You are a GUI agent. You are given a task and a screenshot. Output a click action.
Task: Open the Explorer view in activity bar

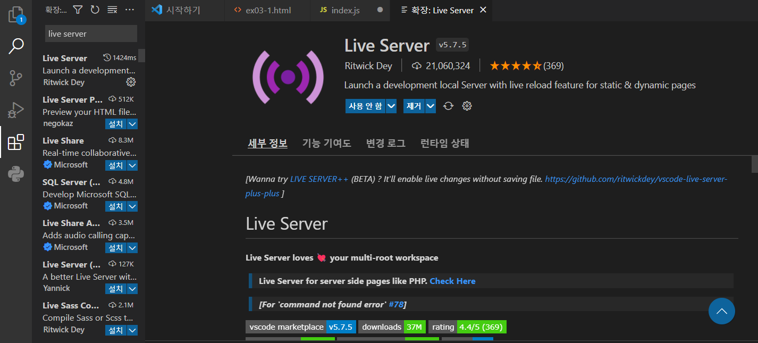16,14
